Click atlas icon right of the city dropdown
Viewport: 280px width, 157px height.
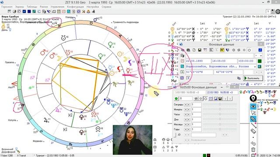[x=259, y=66]
